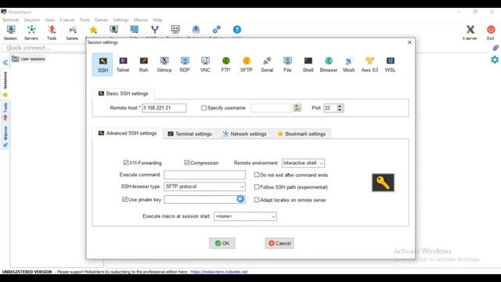501x282 pixels.
Task: Enable Follow SSH path (experimental)
Action: [257, 187]
